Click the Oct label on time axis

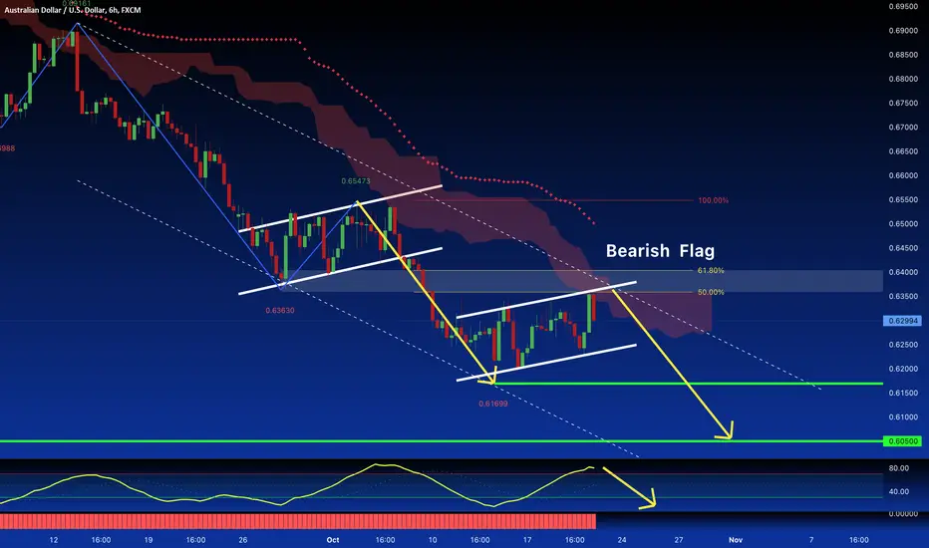click(332, 540)
